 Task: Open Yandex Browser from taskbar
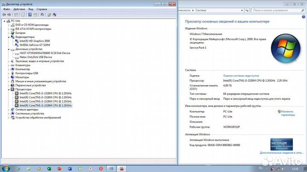tap(91, 169)
